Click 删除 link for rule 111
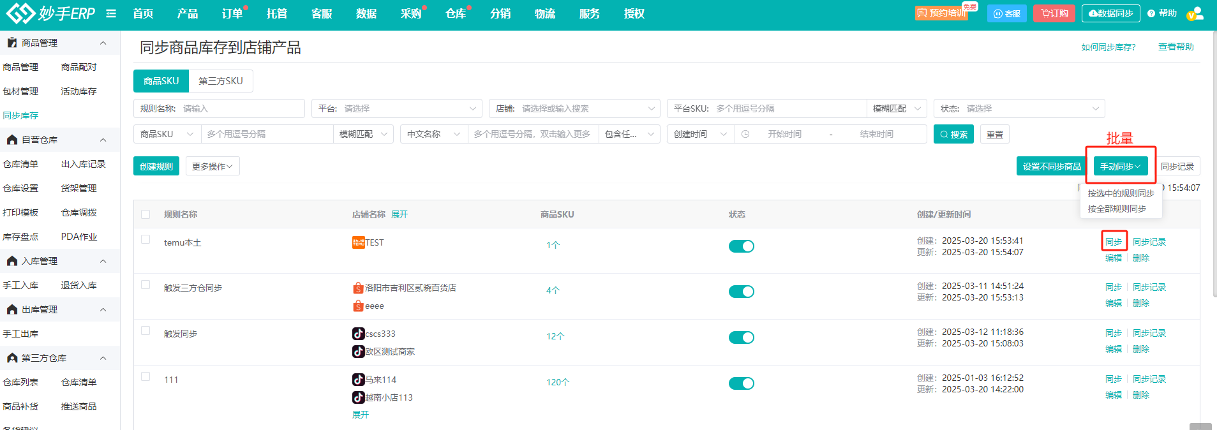Viewport: 1217px width, 430px height. (x=1141, y=395)
